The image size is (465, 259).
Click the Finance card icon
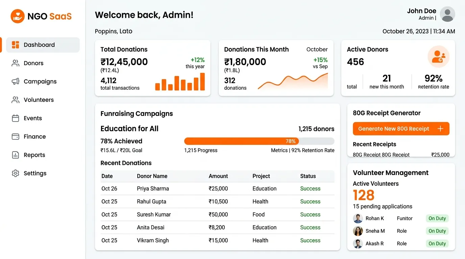click(x=16, y=137)
